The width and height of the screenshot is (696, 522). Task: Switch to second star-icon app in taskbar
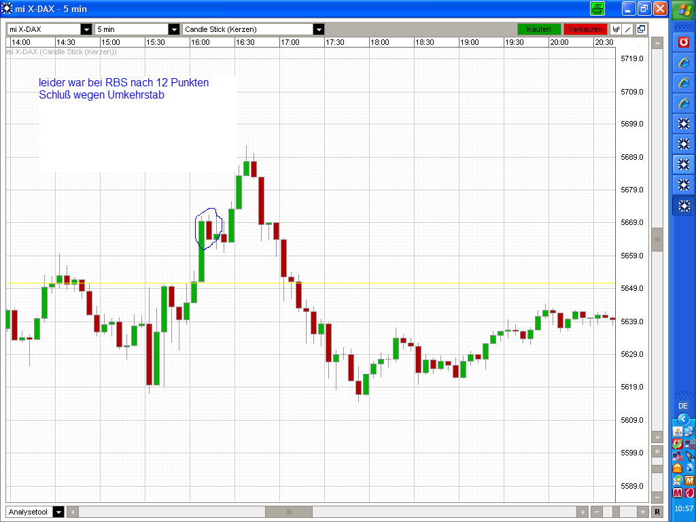click(x=684, y=144)
